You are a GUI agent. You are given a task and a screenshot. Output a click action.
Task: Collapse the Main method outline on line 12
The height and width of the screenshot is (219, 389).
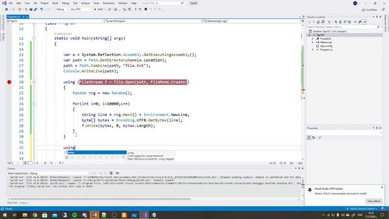coord(34,38)
